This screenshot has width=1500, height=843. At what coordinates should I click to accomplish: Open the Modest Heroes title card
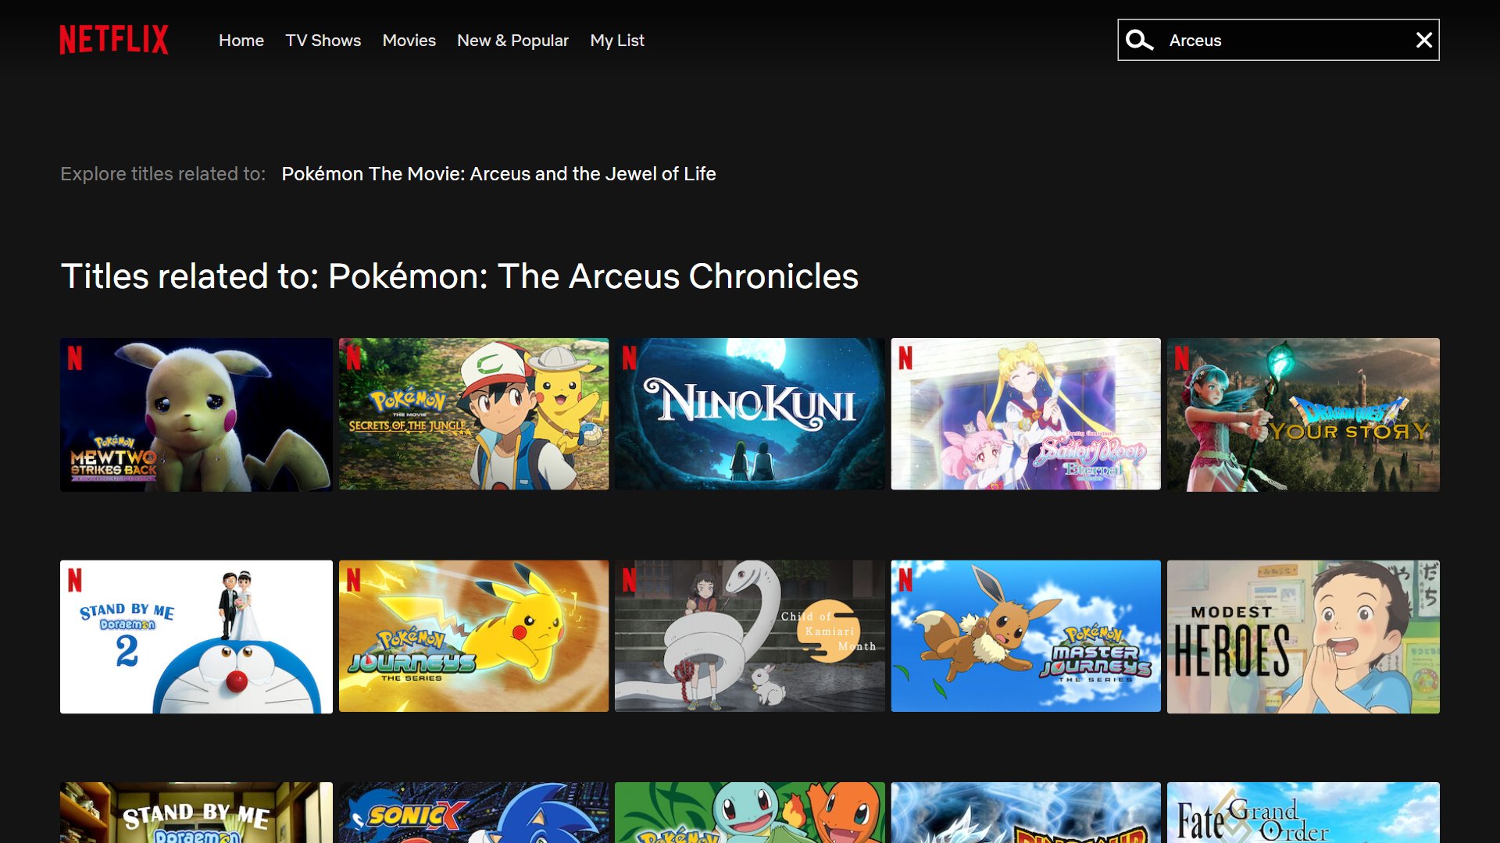1302,636
